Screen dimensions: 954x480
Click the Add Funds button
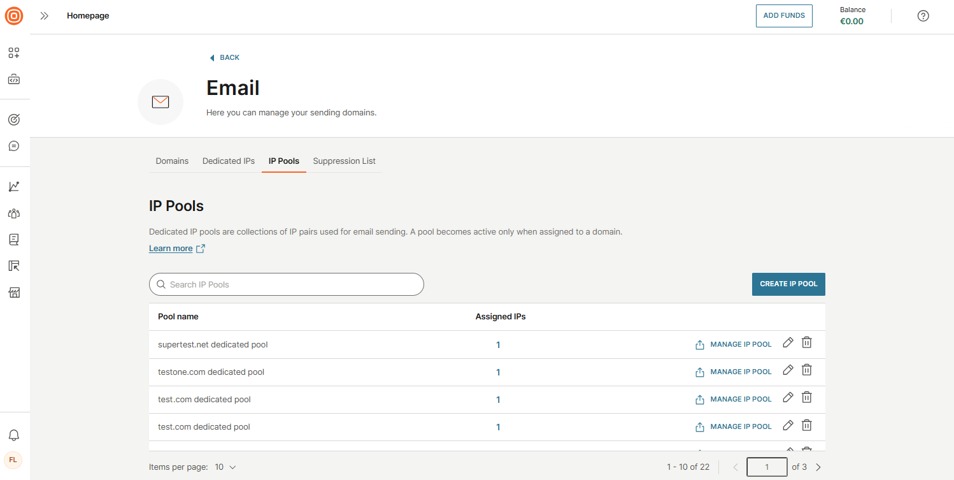pos(784,16)
